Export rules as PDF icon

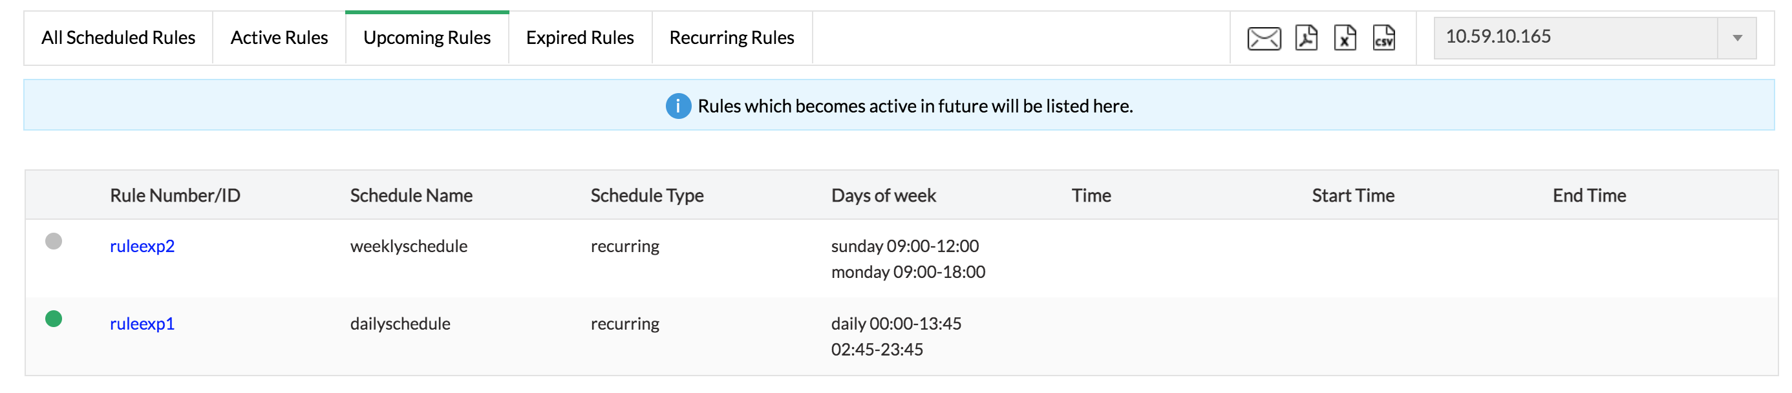click(x=1306, y=38)
